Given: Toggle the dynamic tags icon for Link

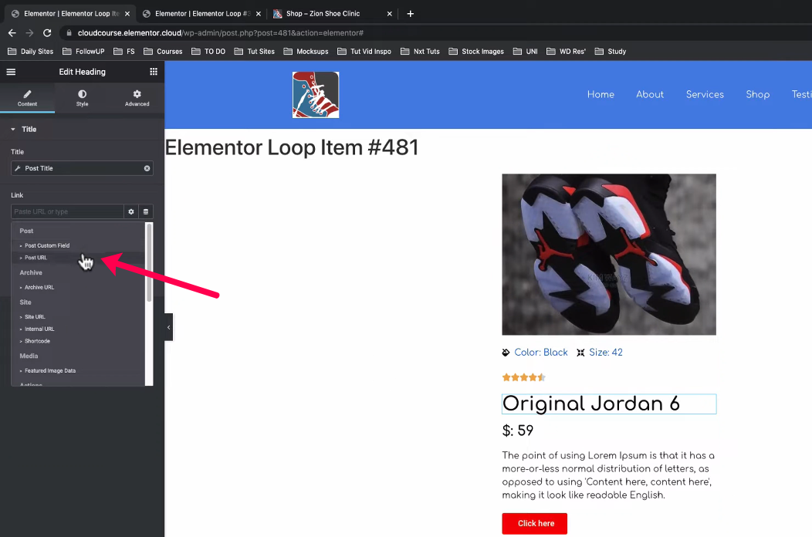Looking at the screenshot, I should 146,212.
